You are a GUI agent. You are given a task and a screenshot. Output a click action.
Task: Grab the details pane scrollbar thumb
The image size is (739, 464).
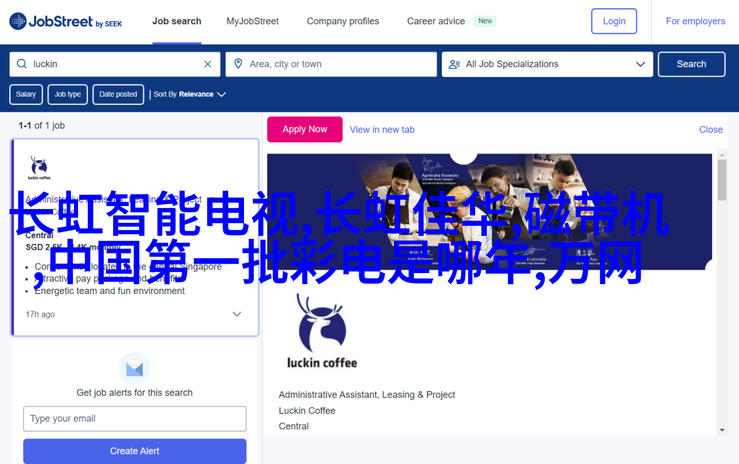coord(722,180)
